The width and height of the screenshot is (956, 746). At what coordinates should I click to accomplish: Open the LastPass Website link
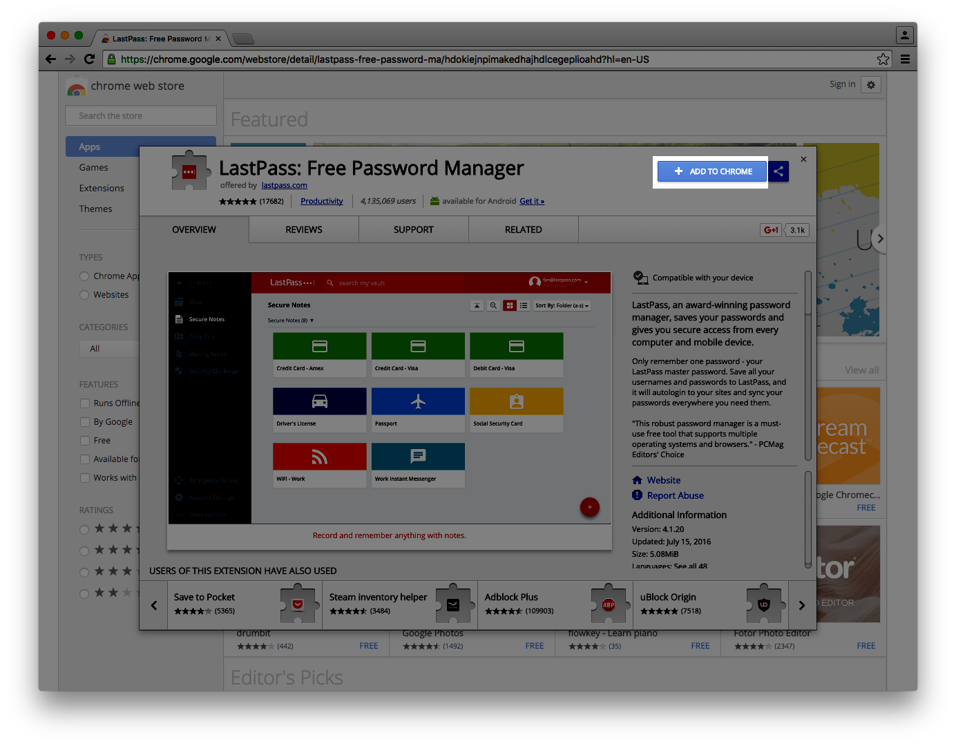point(664,480)
